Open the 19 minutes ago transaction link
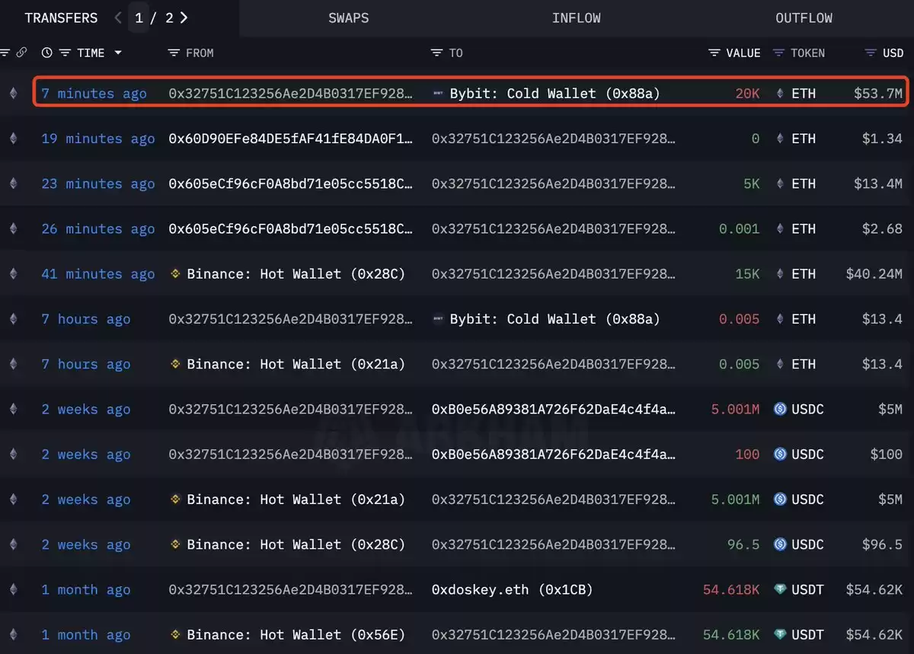 click(x=97, y=139)
